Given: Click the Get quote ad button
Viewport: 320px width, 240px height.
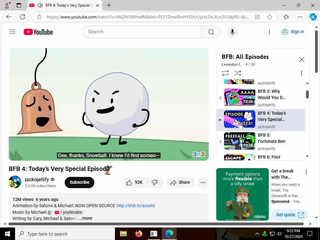Looking at the screenshot, I should click(289, 215).
